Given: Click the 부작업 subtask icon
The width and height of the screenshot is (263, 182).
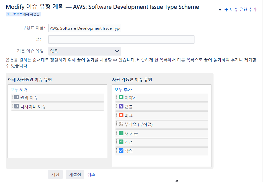Looking at the screenshot, I should pos(121,124).
